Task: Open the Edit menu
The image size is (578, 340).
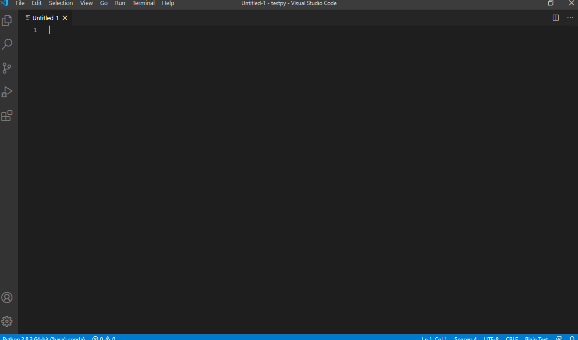Action: (37, 3)
